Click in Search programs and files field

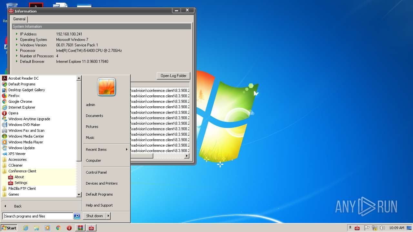(x=38, y=216)
